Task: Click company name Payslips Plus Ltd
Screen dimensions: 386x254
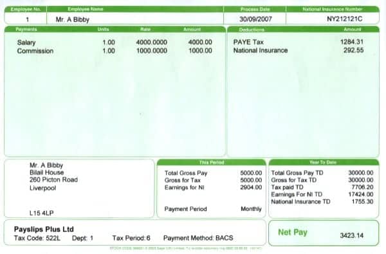Action: pyautogui.click(x=44, y=229)
